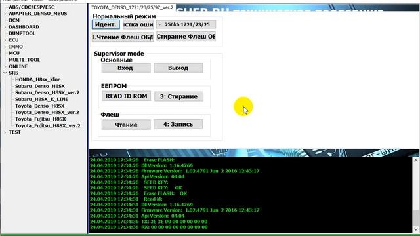Image resolution: width=420 pixels, height=236 pixels.
Task: Select the Subaru_H8SX_K_LINE item
Action: pos(41,99)
